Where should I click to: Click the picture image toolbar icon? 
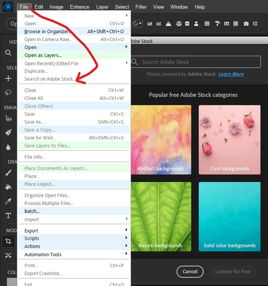point(227,23)
